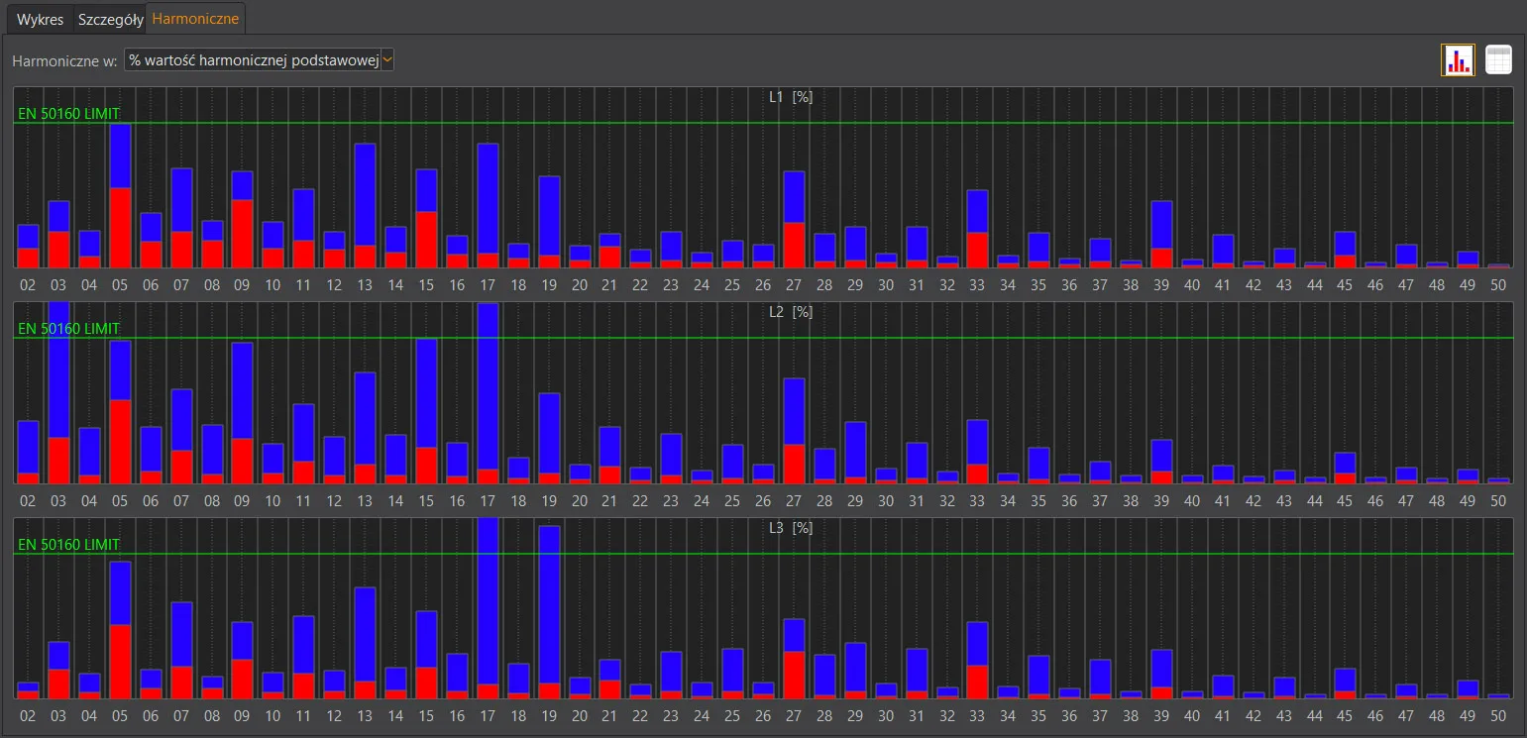Click the 3rd harmonic bar in L2 chart
Screen dimensions: 1527x738
coord(58,393)
